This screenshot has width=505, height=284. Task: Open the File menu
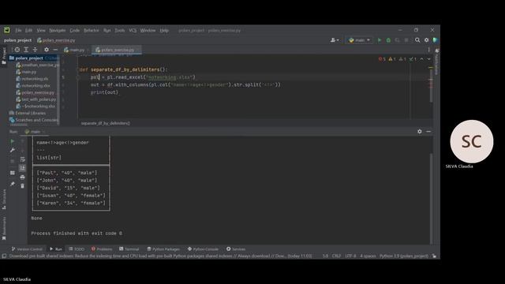(18, 30)
